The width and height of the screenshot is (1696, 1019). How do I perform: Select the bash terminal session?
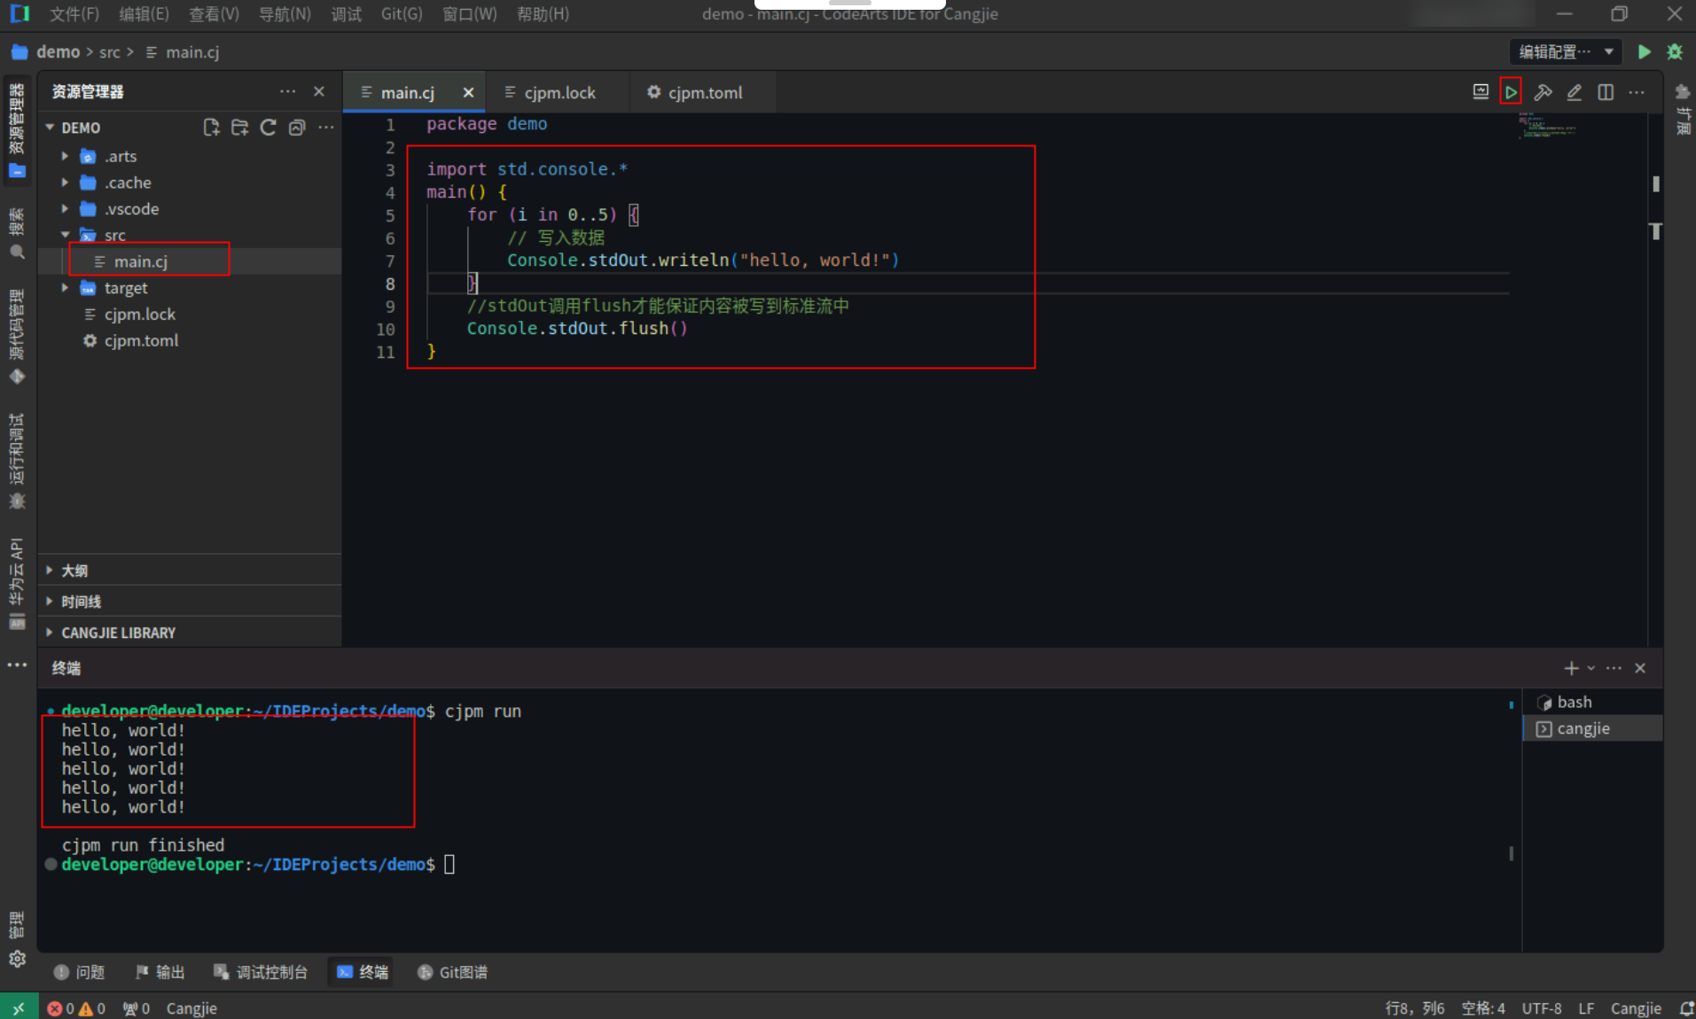click(x=1592, y=702)
